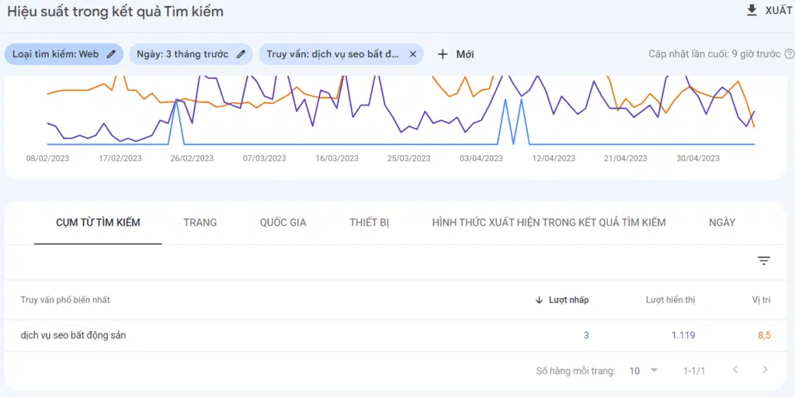Screen dimensions: 795x397
Task: Sort by Lượt hiển thị column header
Action: [670, 300]
